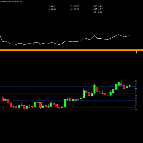The width and height of the screenshot is (143, 143).
Task: Click the 47 price axis label
Action: click(x=136, y=103)
